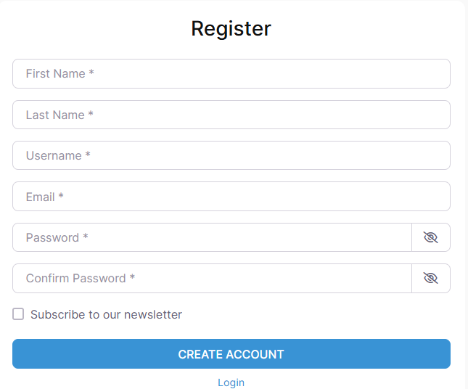Click the asterisk following the Password placeholder
468x389 pixels.
point(86,237)
